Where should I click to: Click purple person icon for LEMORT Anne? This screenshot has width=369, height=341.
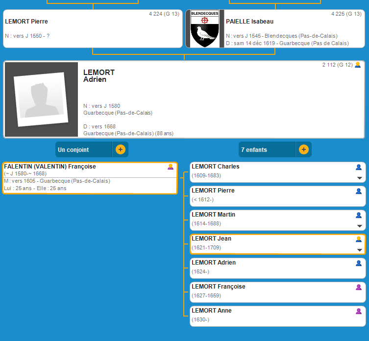click(359, 311)
